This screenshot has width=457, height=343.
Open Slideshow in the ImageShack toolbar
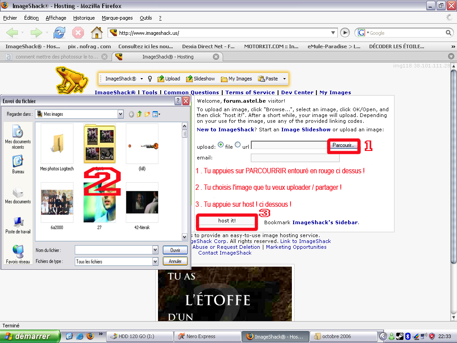click(200, 79)
